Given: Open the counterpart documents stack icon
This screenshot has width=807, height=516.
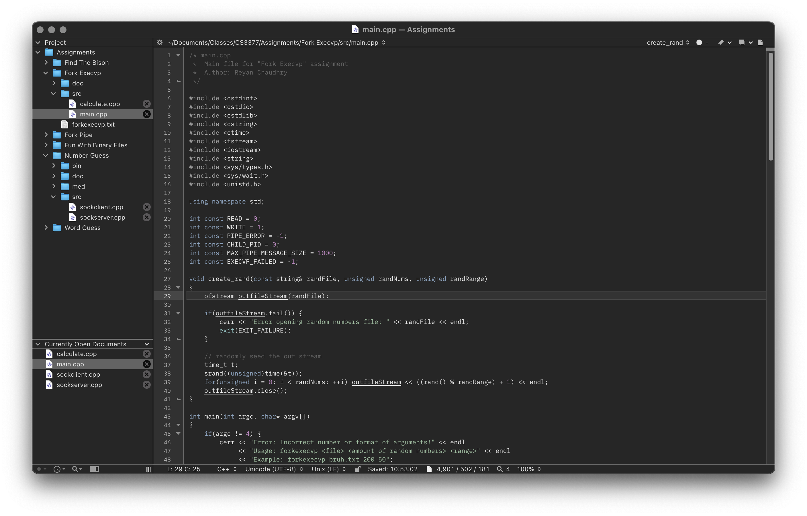Looking at the screenshot, I should tap(742, 43).
